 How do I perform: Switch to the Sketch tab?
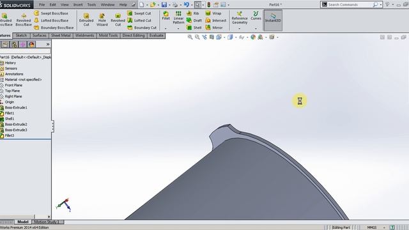[x=21, y=36]
